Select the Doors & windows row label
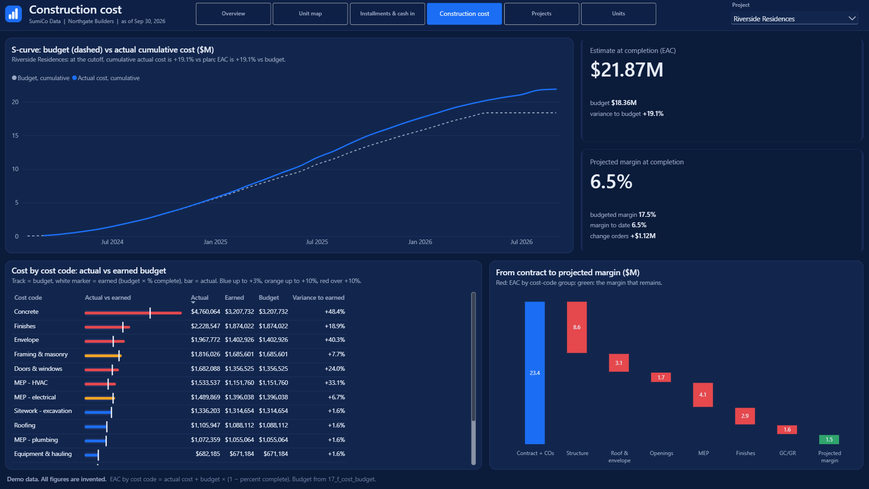 click(38, 369)
